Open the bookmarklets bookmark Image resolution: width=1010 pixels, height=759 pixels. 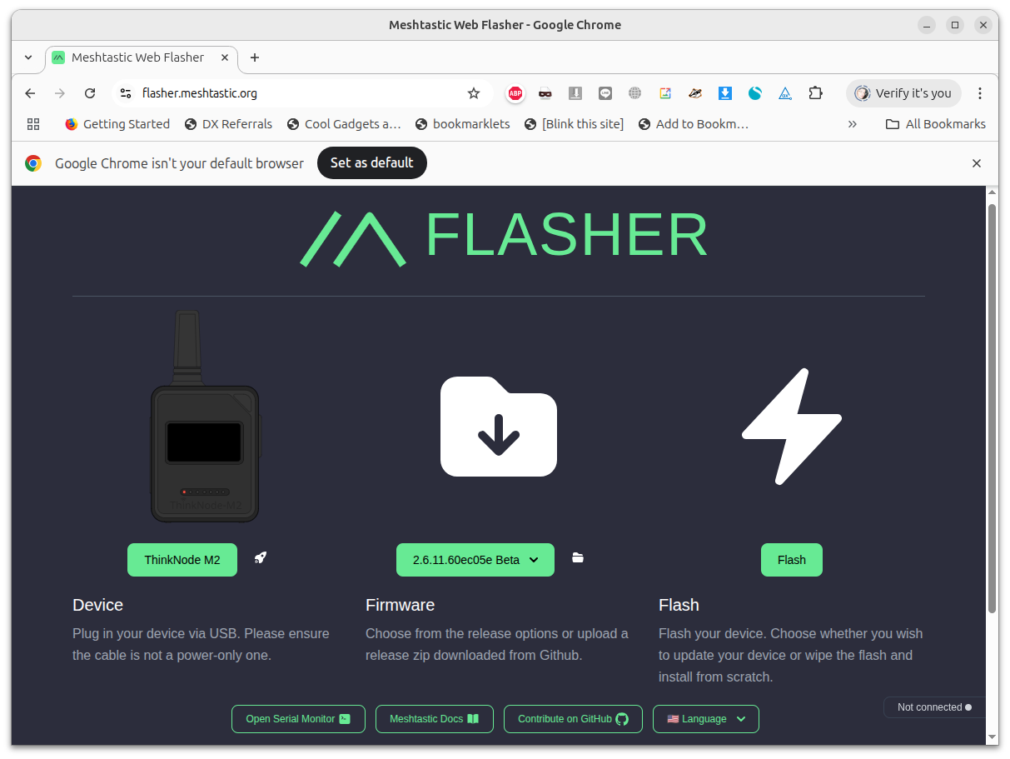tap(462, 124)
